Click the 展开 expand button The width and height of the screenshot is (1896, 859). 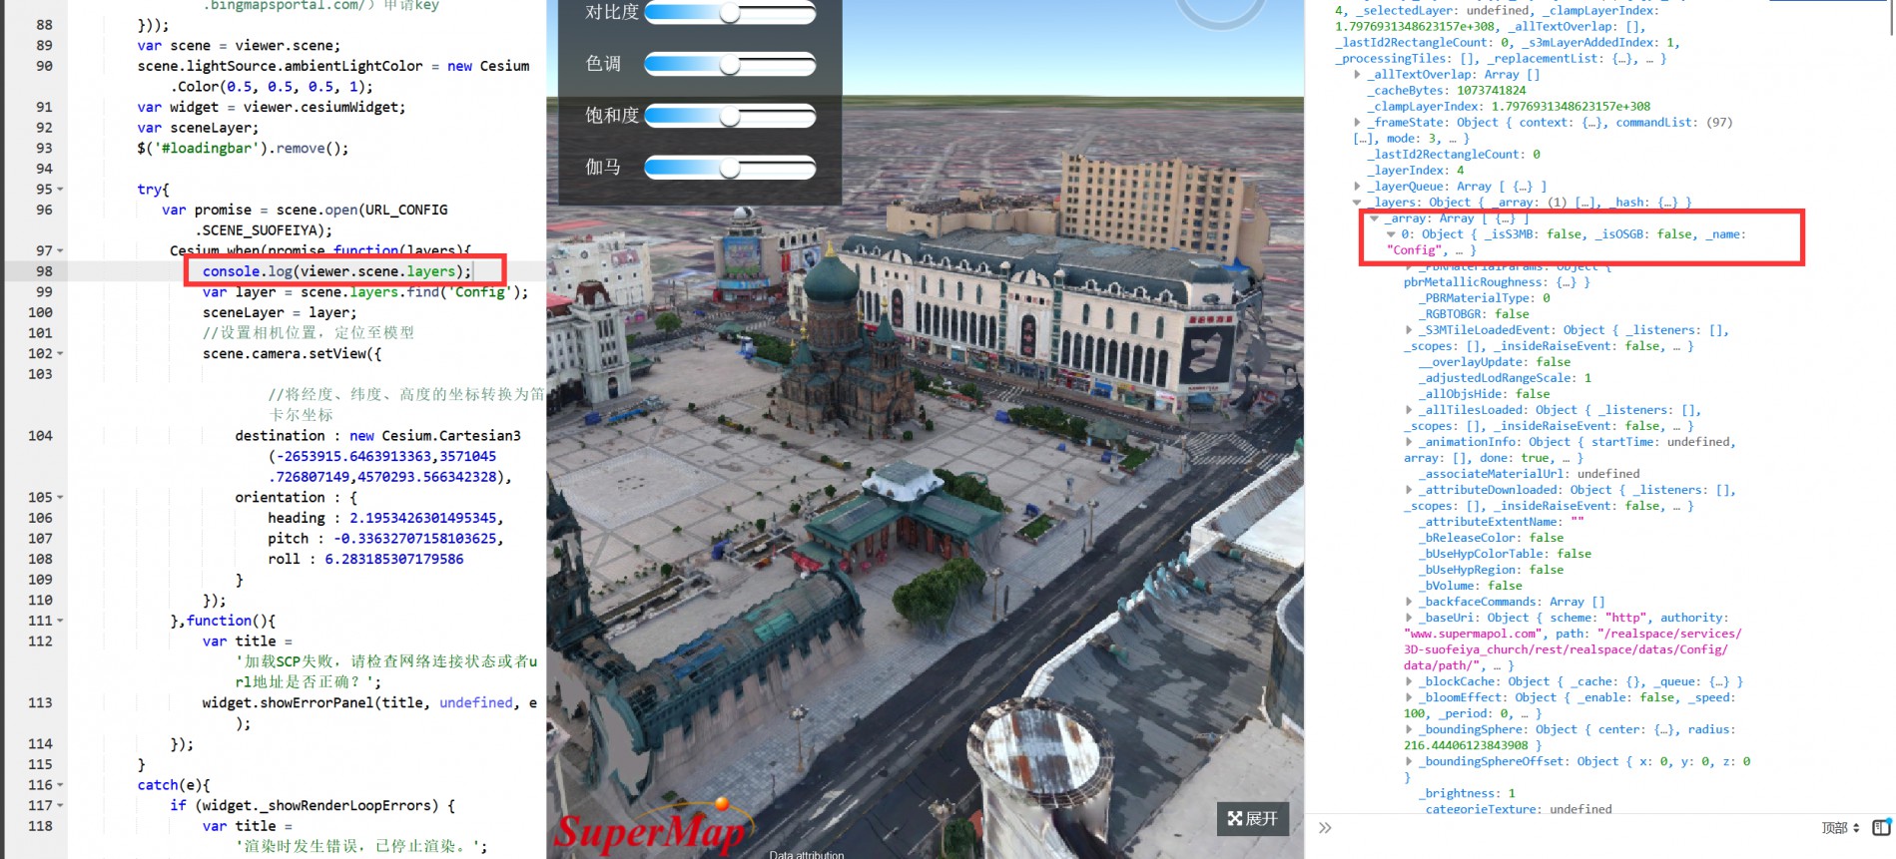tap(1252, 818)
